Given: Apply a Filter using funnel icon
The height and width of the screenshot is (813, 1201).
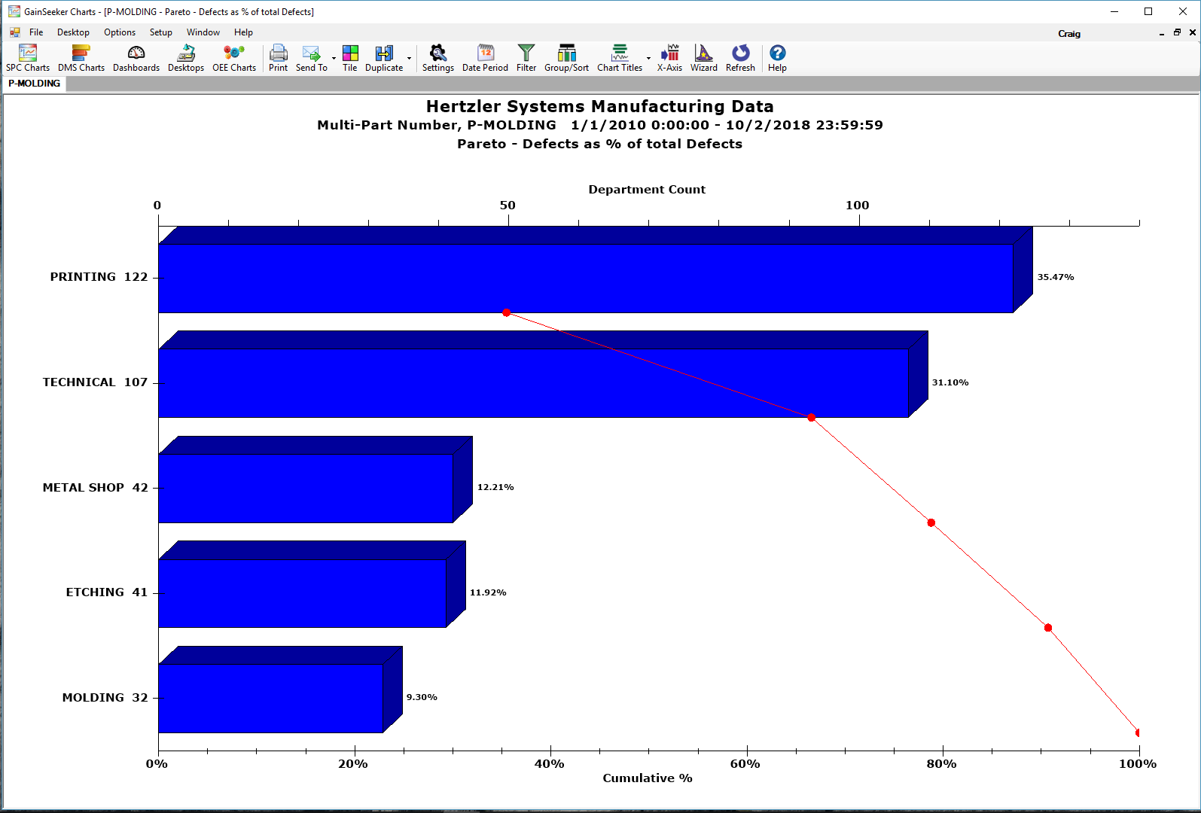Looking at the screenshot, I should [526, 58].
